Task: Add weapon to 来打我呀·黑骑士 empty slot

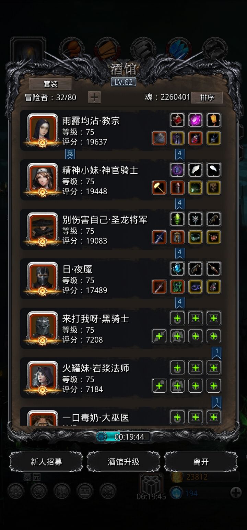Action: click(x=159, y=336)
